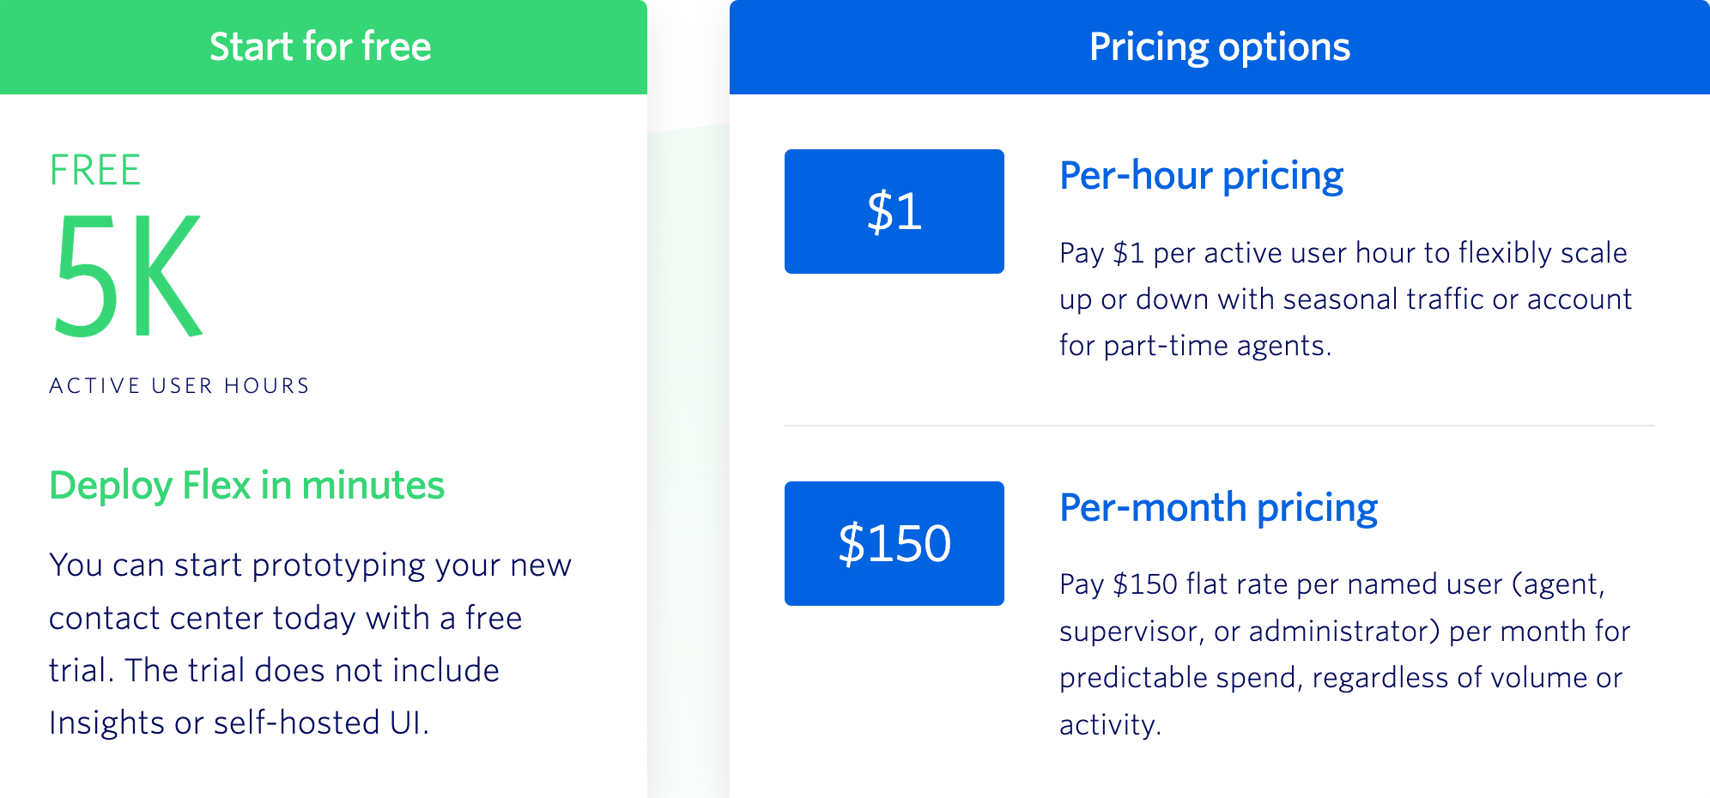Click 'contact center today with a free' line
Image resolution: width=1710 pixels, height=798 pixels.
285,618
